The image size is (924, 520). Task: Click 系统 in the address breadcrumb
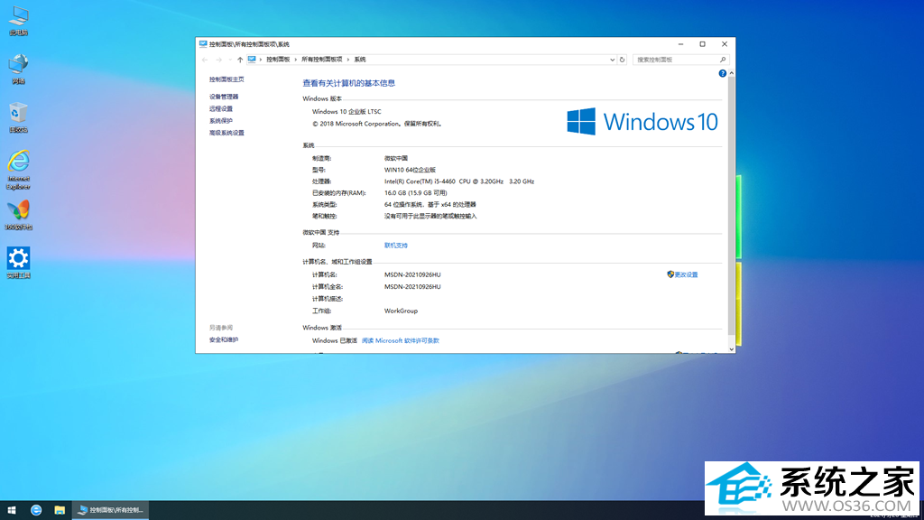pyautogui.click(x=360, y=60)
